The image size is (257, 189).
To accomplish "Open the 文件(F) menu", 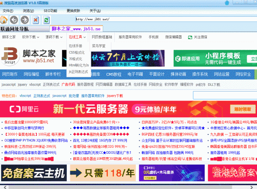I will tap(8, 11).
